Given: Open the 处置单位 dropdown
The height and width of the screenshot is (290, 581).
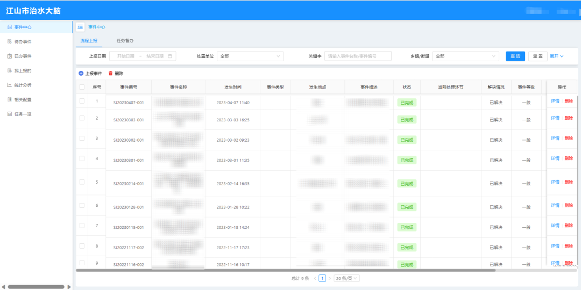Looking at the screenshot, I should [x=250, y=56].
